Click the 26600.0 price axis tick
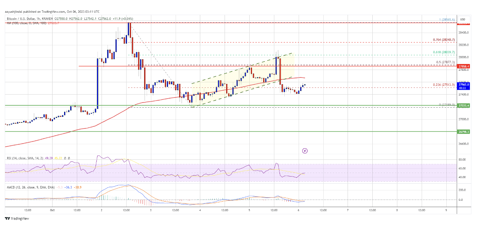This screenshot has width=477, height=225. 464,144
